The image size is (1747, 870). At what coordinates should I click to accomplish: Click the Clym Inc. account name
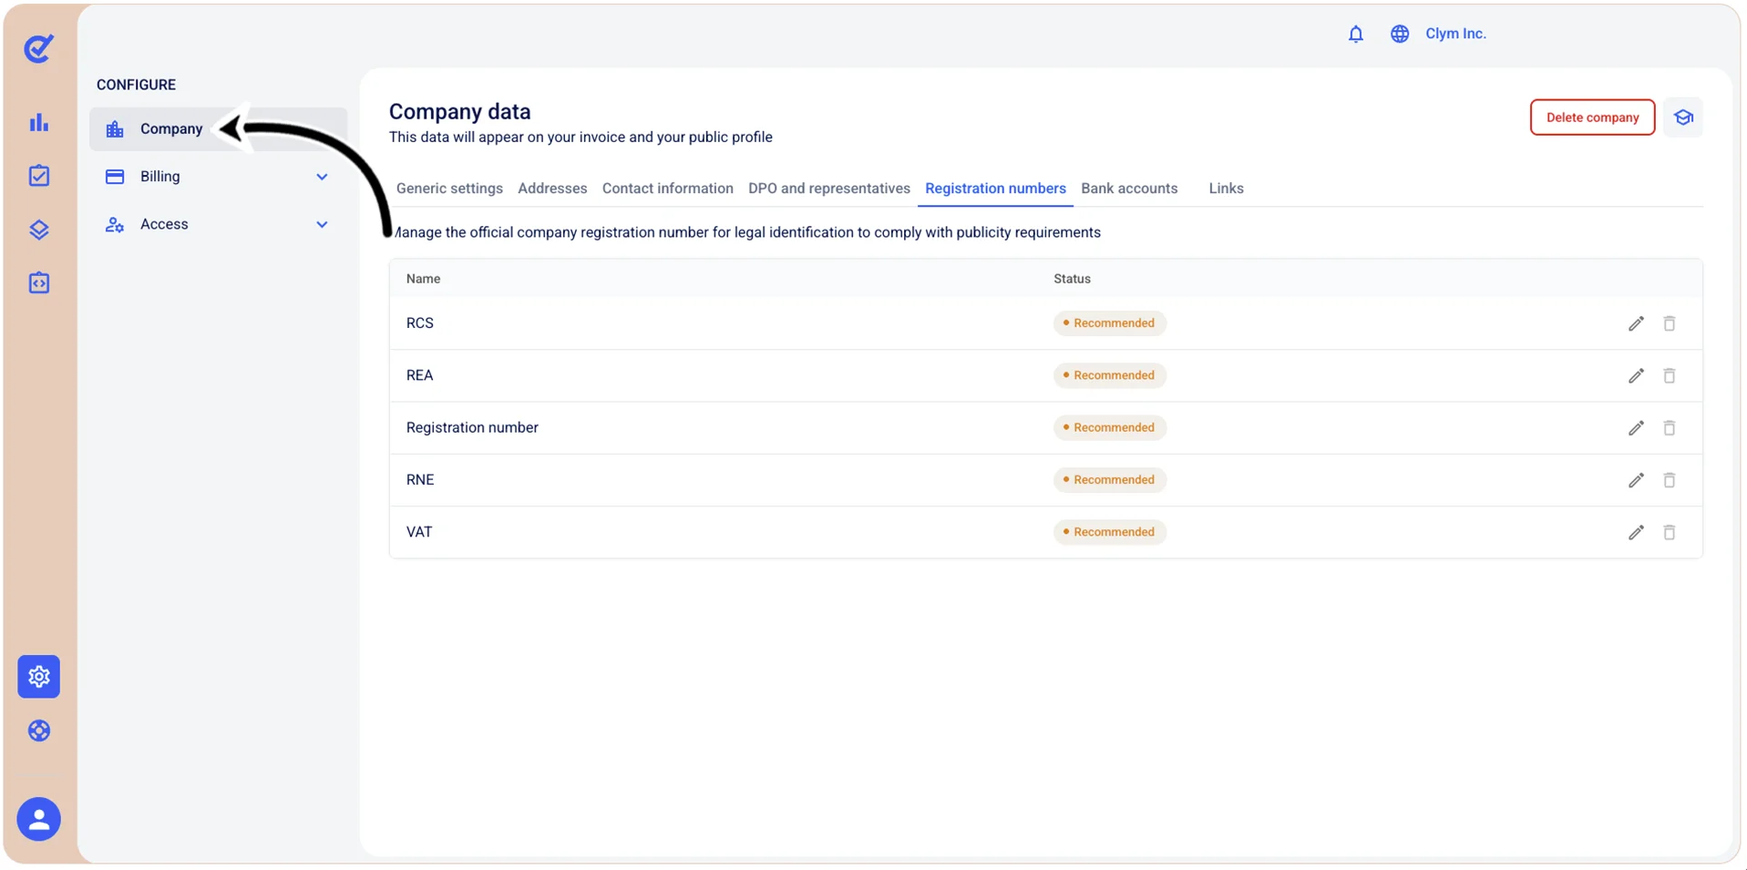1455,34
